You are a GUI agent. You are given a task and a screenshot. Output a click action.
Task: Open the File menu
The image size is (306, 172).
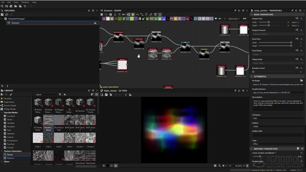tap(3, 2)
